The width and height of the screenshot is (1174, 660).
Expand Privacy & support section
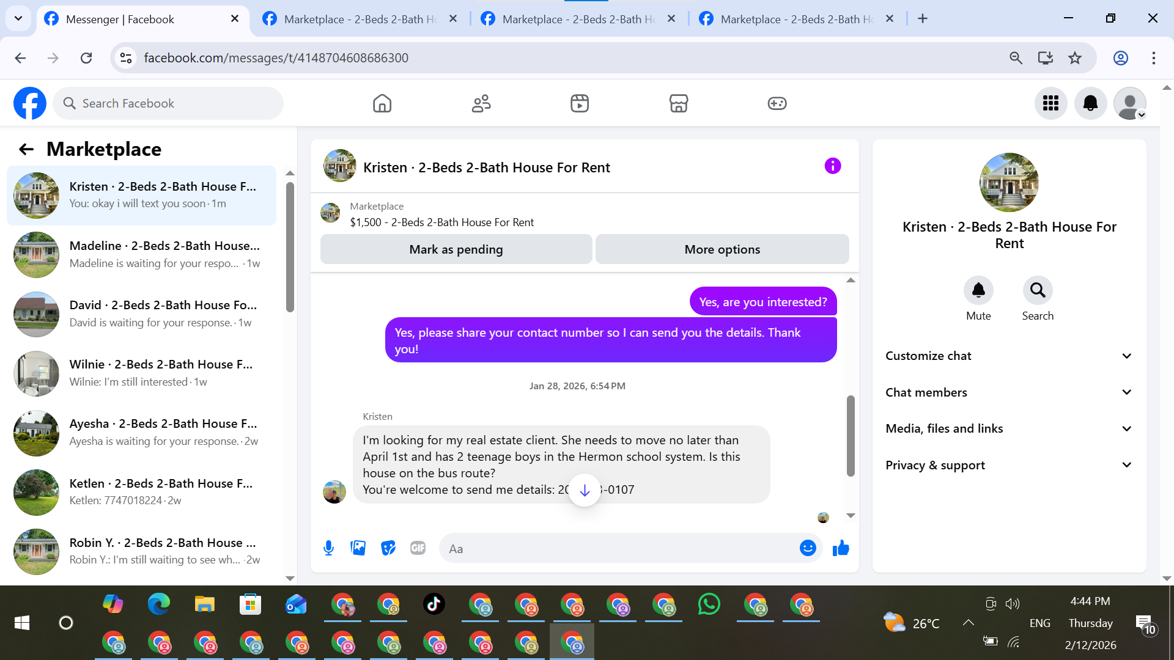(1009, 465)
